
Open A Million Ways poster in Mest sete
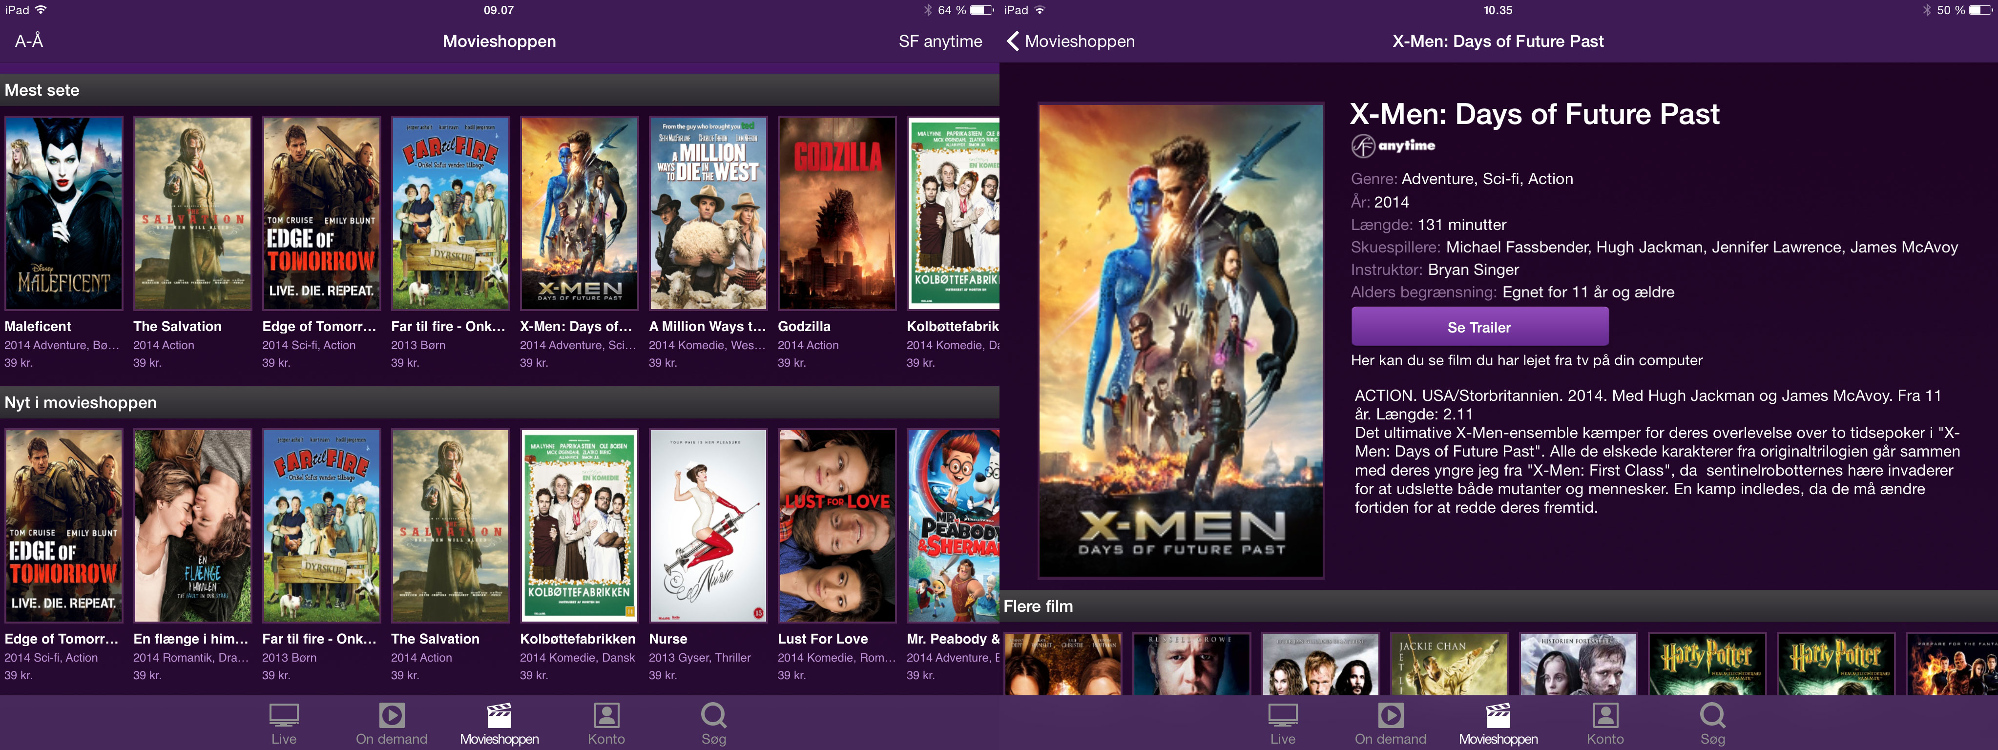tap(708, 213)
